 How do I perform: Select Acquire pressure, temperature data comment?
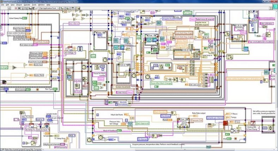coord(158,144)
